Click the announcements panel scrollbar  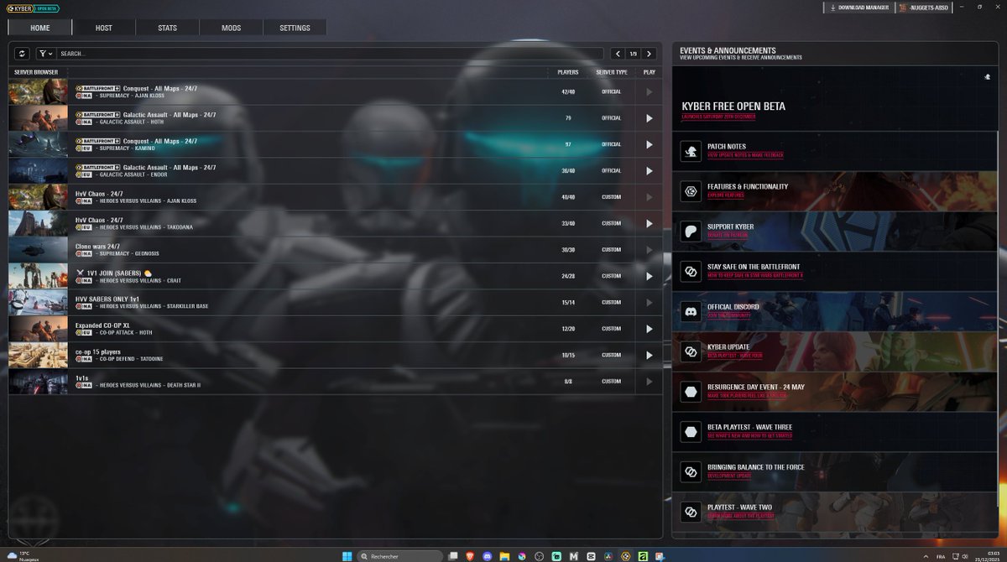click(x=999, y=319)
